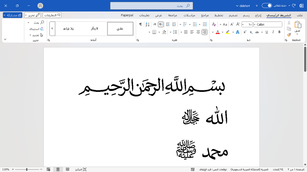Click the 110% zoom level
The height and width of the screenshot is (172, 307).
[x=6, y=169]
